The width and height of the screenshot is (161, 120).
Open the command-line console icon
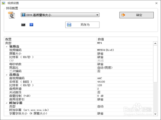pos(23,25)
